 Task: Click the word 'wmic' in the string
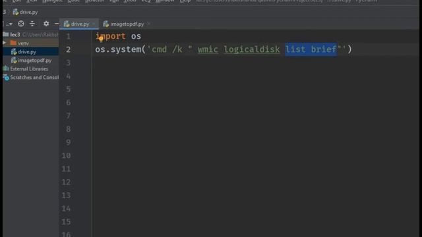point(208,49)
